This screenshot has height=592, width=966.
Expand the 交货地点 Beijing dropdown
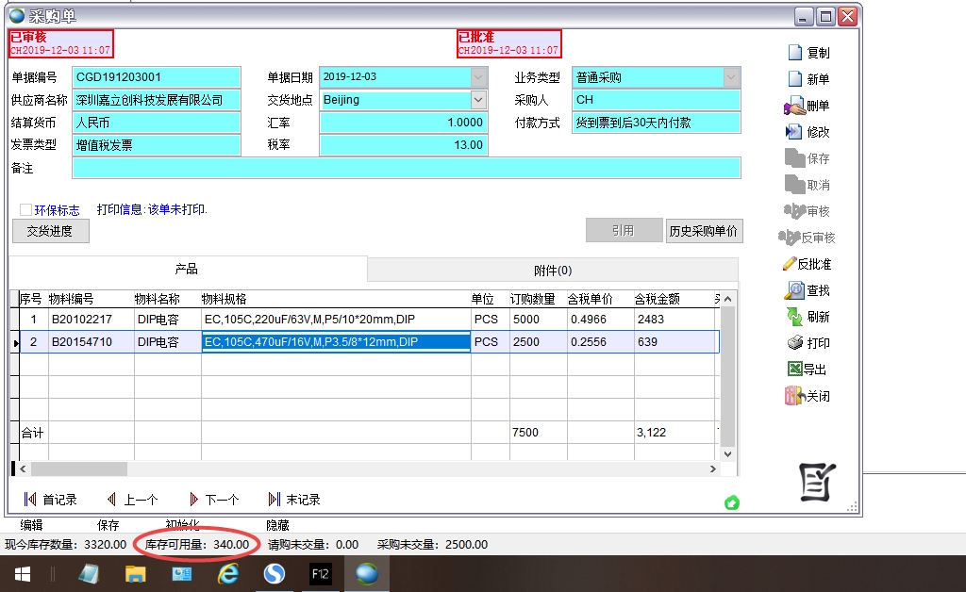[478, 100]
